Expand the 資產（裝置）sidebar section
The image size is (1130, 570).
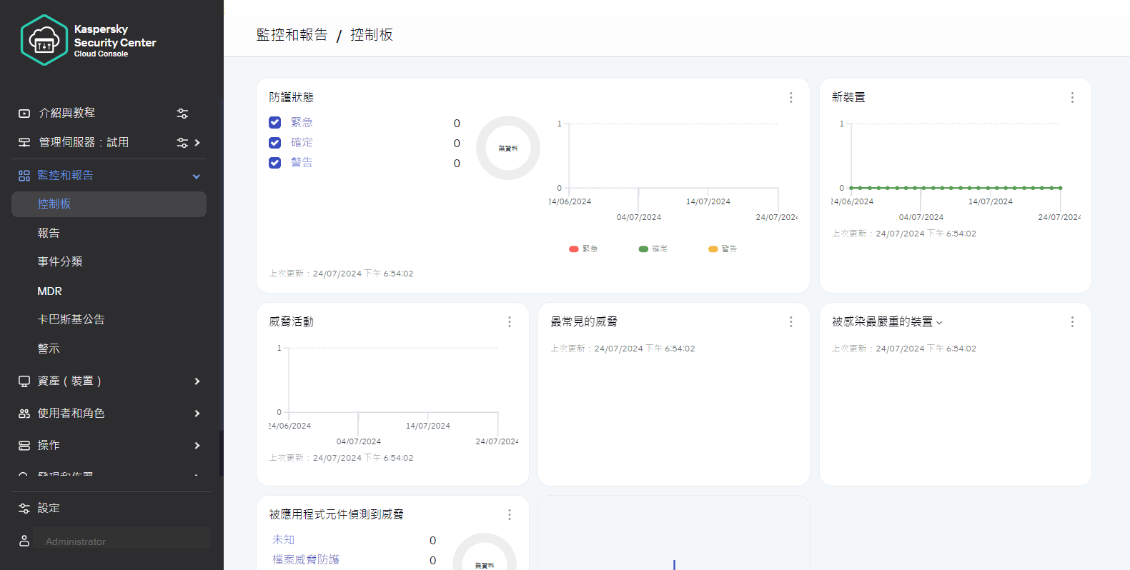pos(197,381)
